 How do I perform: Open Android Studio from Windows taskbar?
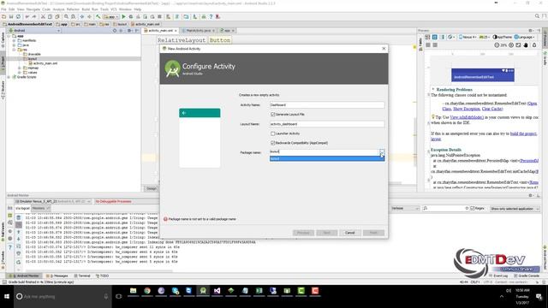click(x=203, y=291)
